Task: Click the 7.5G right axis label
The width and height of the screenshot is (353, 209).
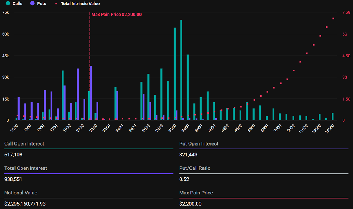Action: (x=346, y=12)
